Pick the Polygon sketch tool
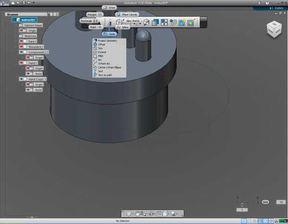The height and width of the screenshot is (224, 288). 94,14
